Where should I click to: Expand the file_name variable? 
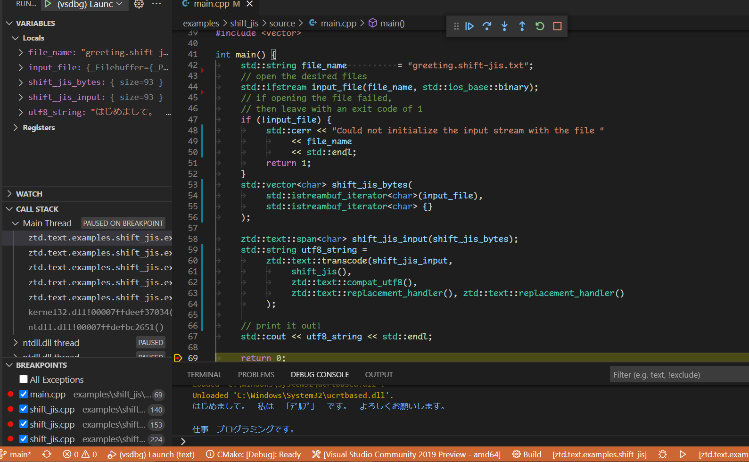21,52
